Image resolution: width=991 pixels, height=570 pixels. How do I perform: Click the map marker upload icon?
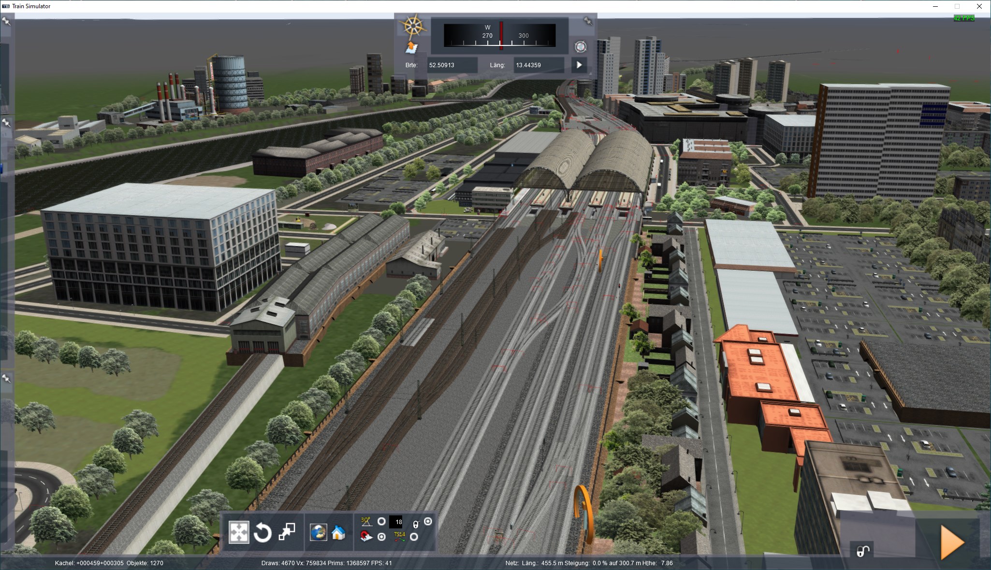click(x=411, y=48)
